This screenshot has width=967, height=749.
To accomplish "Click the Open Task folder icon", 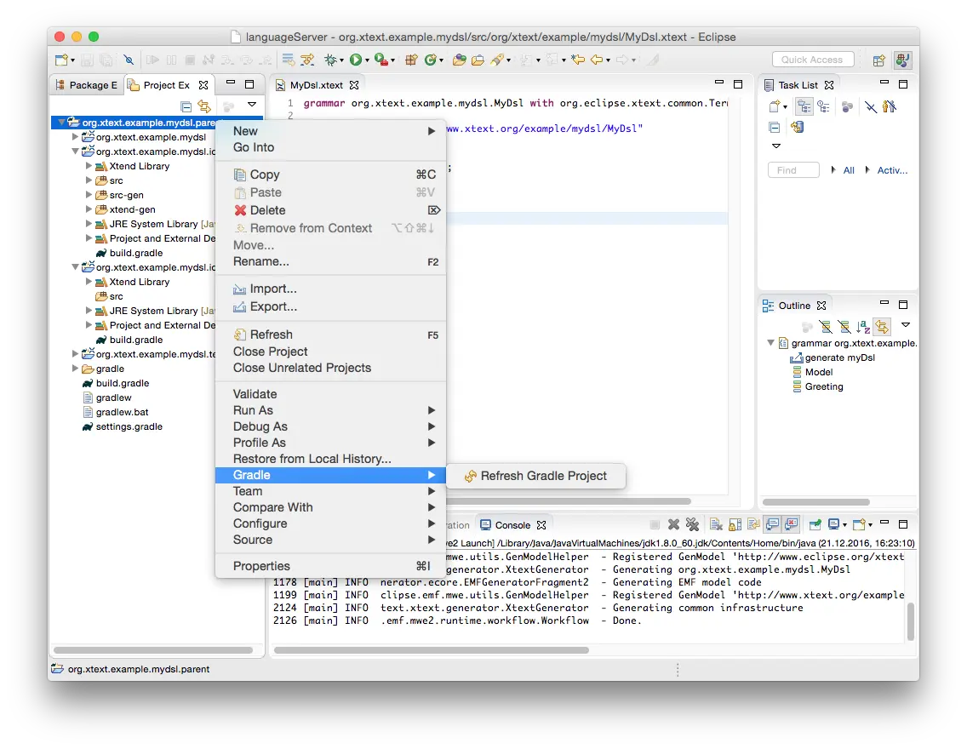I will 478,60.
